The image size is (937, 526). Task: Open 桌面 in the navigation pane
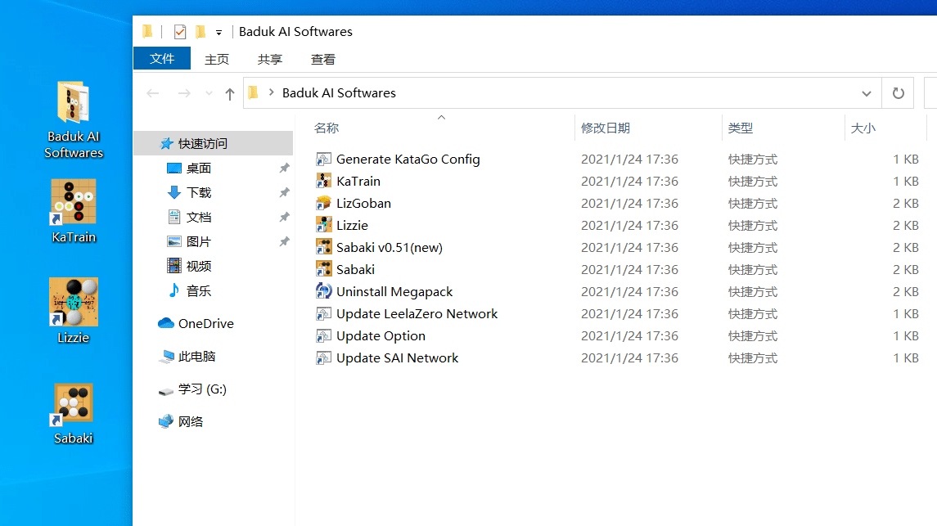point(198,169)
